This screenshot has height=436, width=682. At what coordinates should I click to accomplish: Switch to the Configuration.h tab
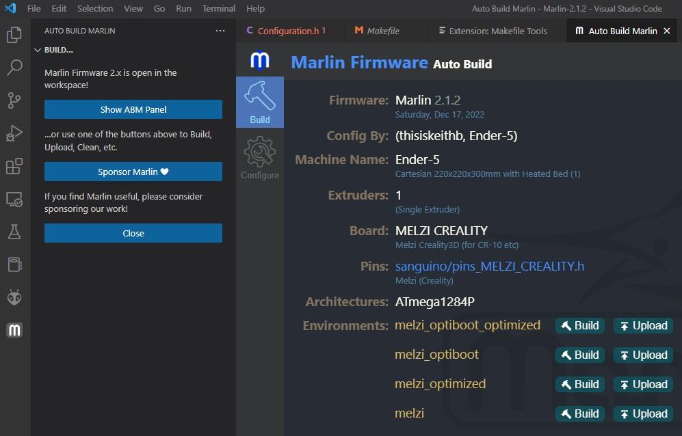tap(291, 31)
